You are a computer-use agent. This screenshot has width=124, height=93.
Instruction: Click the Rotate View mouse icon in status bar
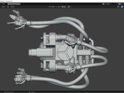tap(5, 92)
